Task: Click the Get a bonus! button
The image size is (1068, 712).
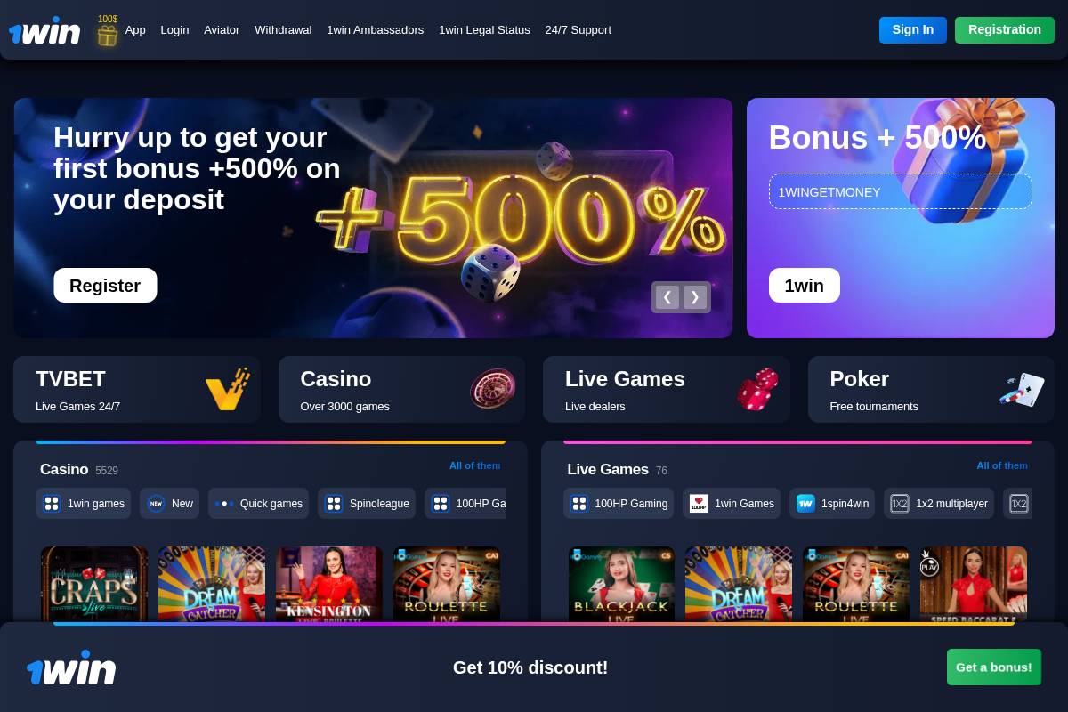Action: pyautogui.click(x=994, y=667)
